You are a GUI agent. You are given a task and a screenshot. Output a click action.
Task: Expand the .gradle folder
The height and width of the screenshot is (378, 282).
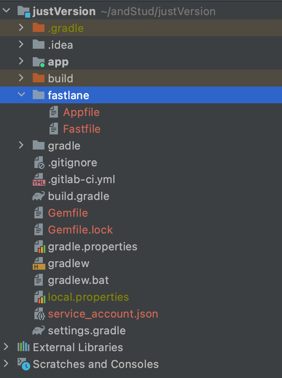tap(21, 28)
